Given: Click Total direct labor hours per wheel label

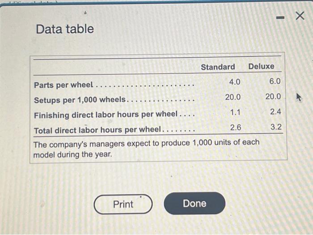Looking at the screenshot, I should point(97,130).
